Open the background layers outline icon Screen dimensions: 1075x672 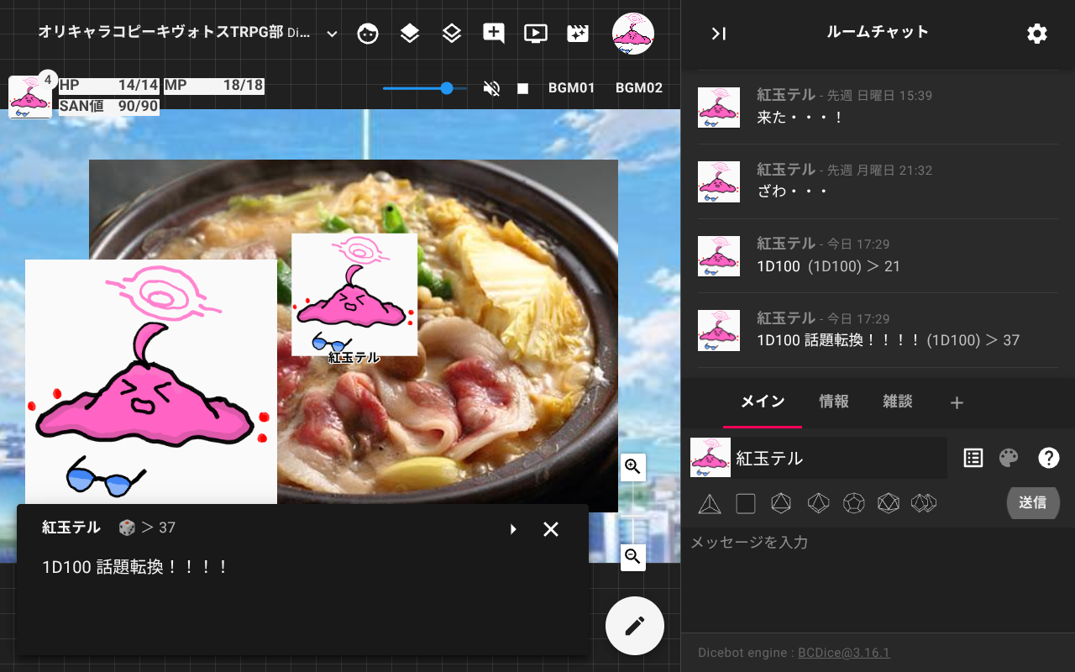click(452, 34)
